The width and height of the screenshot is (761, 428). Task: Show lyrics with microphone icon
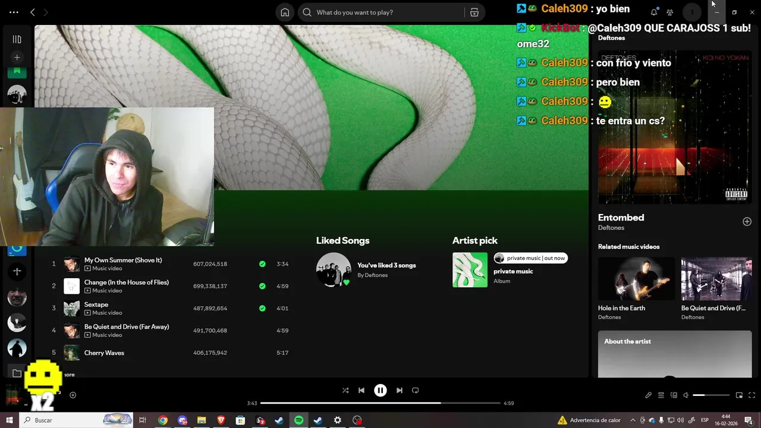(x=649, y=395)
